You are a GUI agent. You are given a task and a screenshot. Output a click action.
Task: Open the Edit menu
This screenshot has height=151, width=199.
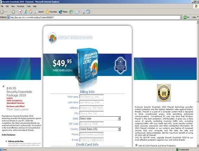pos(7,6)
